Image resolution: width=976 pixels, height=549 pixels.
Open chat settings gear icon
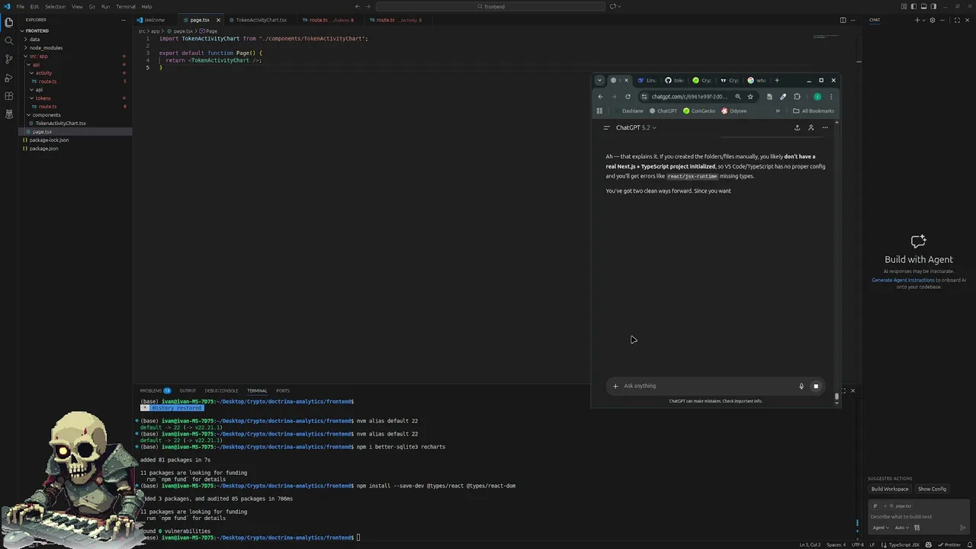pyautogui.click(x=932, y=20)
